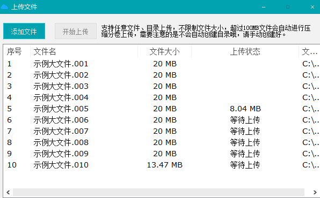Viewport: 320px width, 198px height.
Task: Click the 上传状态 column header
Action: click(245, 51)
